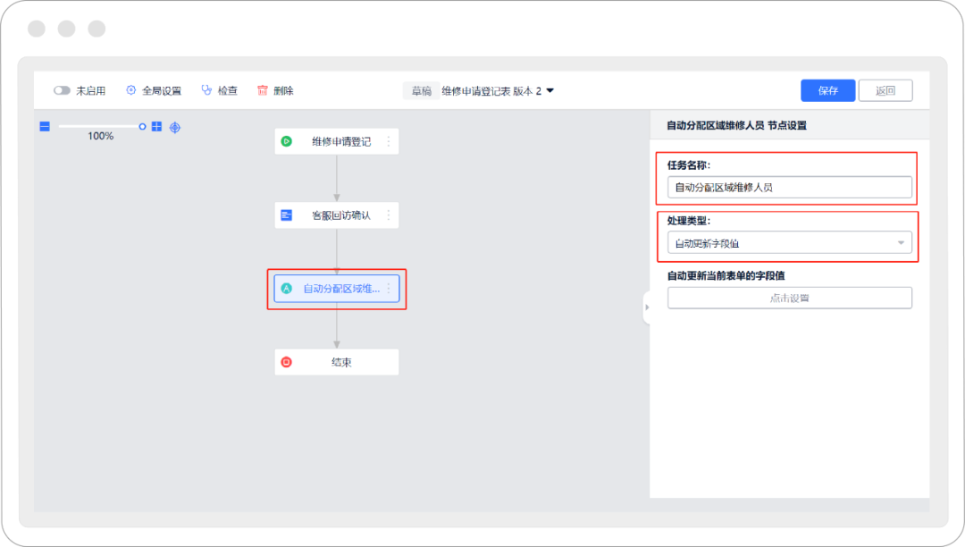
Task: Open options menu of 维修申请登记 node
Action: tap(389, 141)
